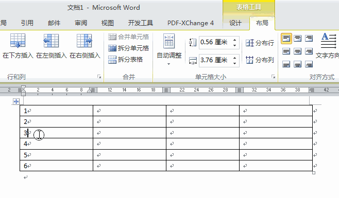Click Distribute Rows (分布行)
The height and width of the screenshot is (198, 339).
coord(260,43)
